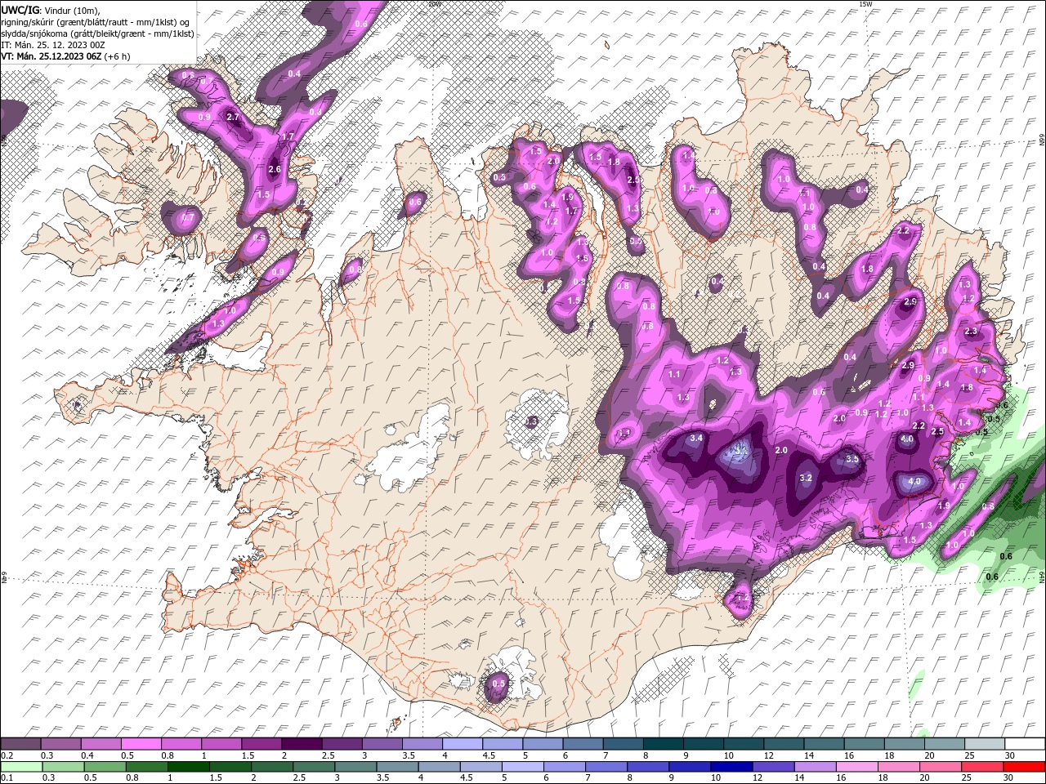Viewport: 1046px width, 784px height.
Task: Pick the lavender swatch between 4 and 4.5
Action: [463, 744]
